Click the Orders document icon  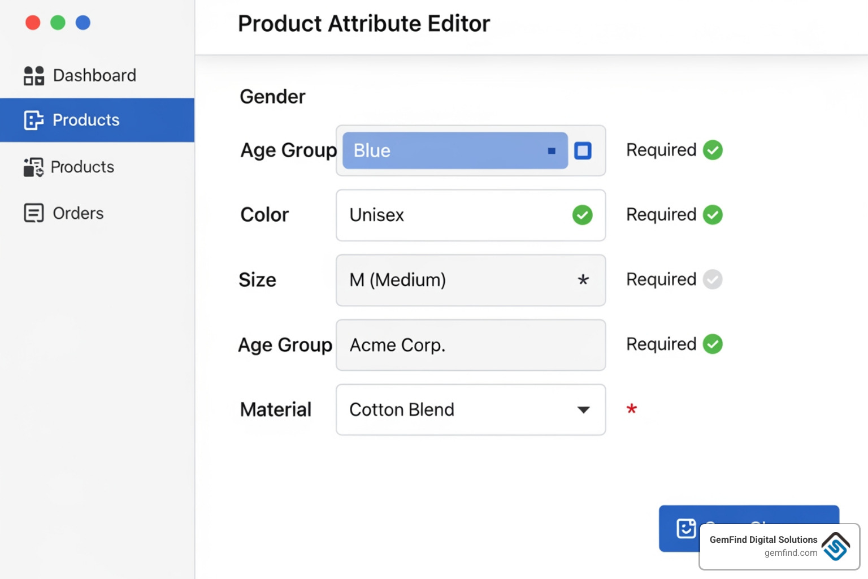point(33,213)
